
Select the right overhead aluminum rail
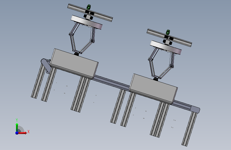pyautogui.click(x=169, y=38)
